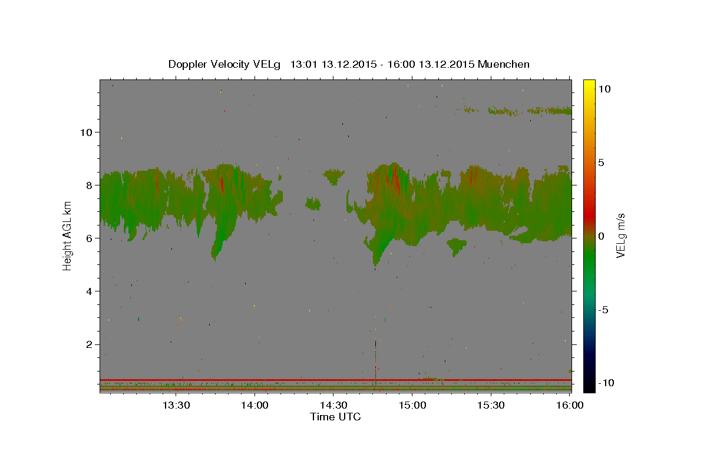Click the height tick label 2
The image size is (707, 471).
tap(88, 344)
